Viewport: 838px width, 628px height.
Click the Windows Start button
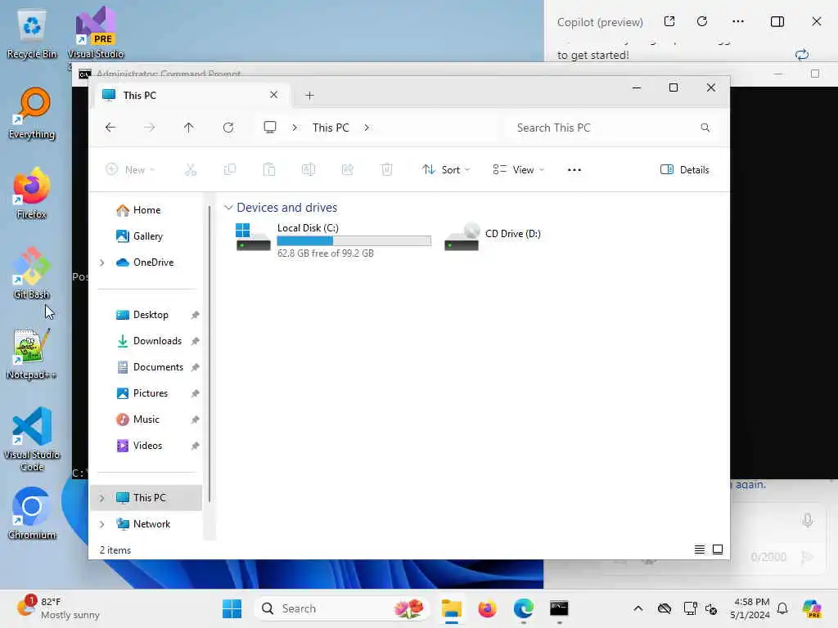click(232, 608)
